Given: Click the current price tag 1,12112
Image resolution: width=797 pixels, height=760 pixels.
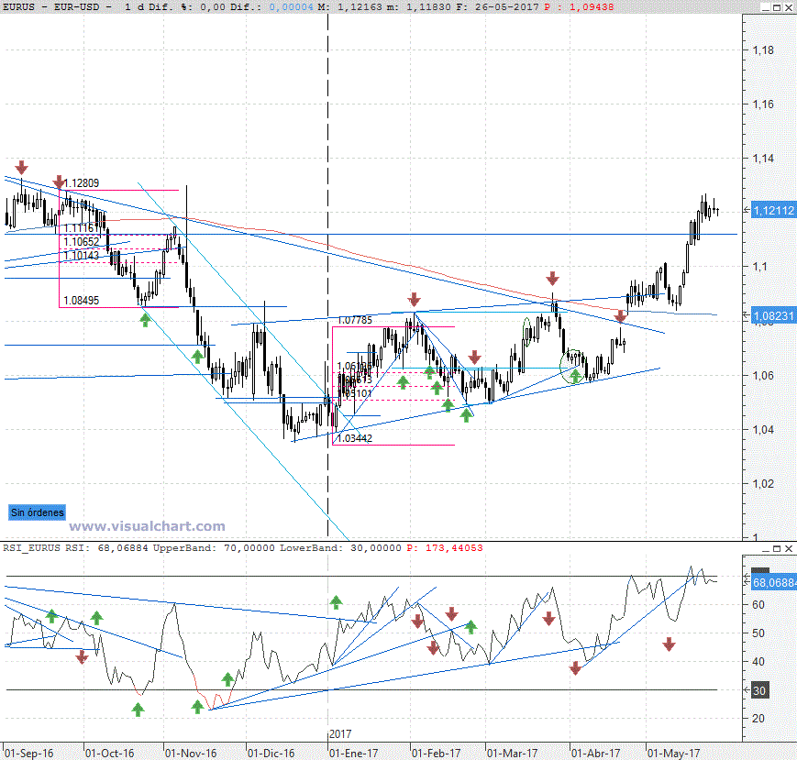Looking at the screenshot, I should click(772, 211).
